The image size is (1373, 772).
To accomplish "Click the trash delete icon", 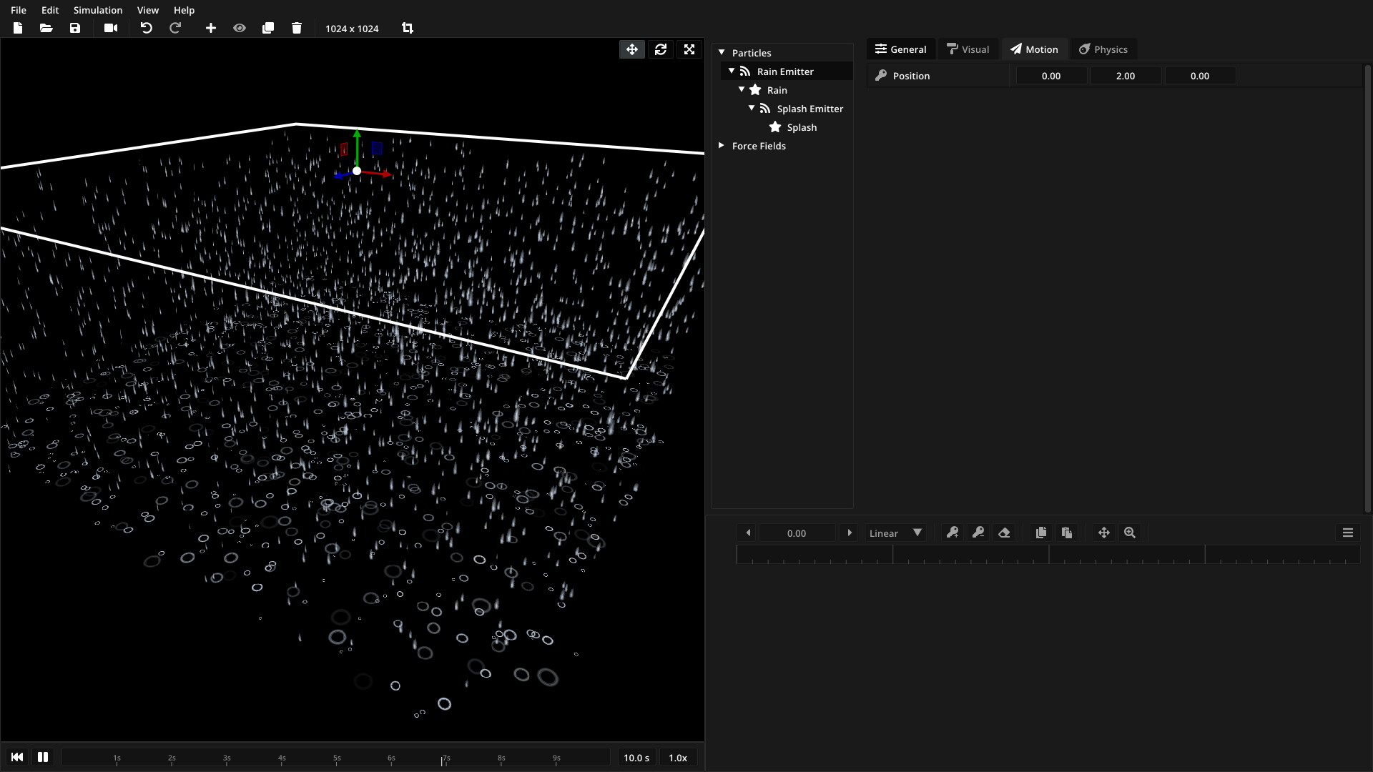I will 297,28.
